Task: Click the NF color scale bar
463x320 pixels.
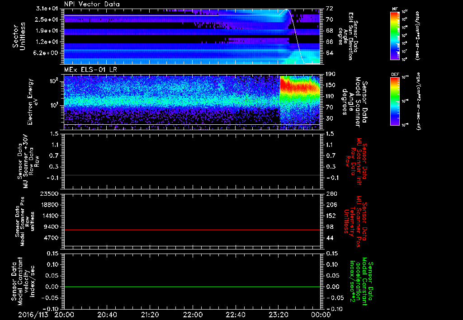Action: pyautogui.click(x=394, y=36)
